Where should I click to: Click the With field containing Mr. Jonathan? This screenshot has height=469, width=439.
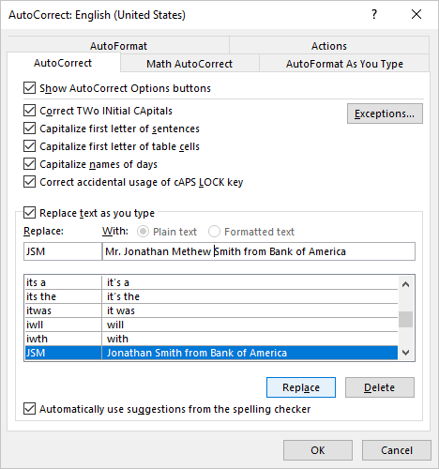point(259,251)
